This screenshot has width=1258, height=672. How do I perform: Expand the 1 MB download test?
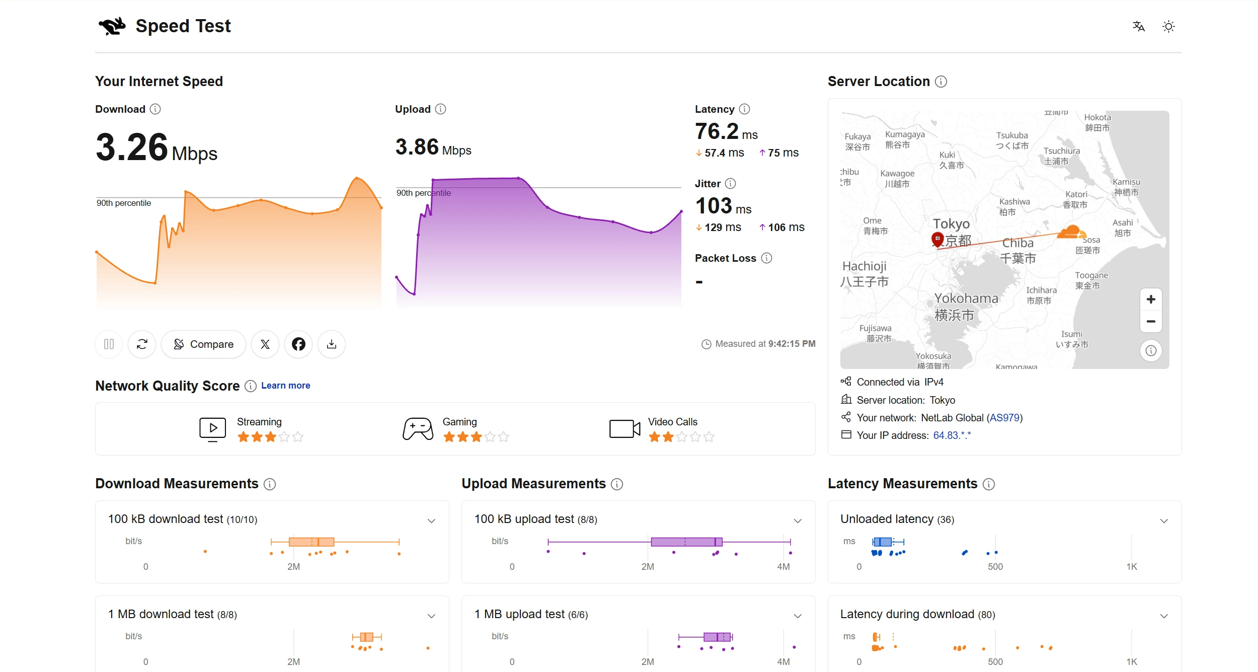[431, 616]
